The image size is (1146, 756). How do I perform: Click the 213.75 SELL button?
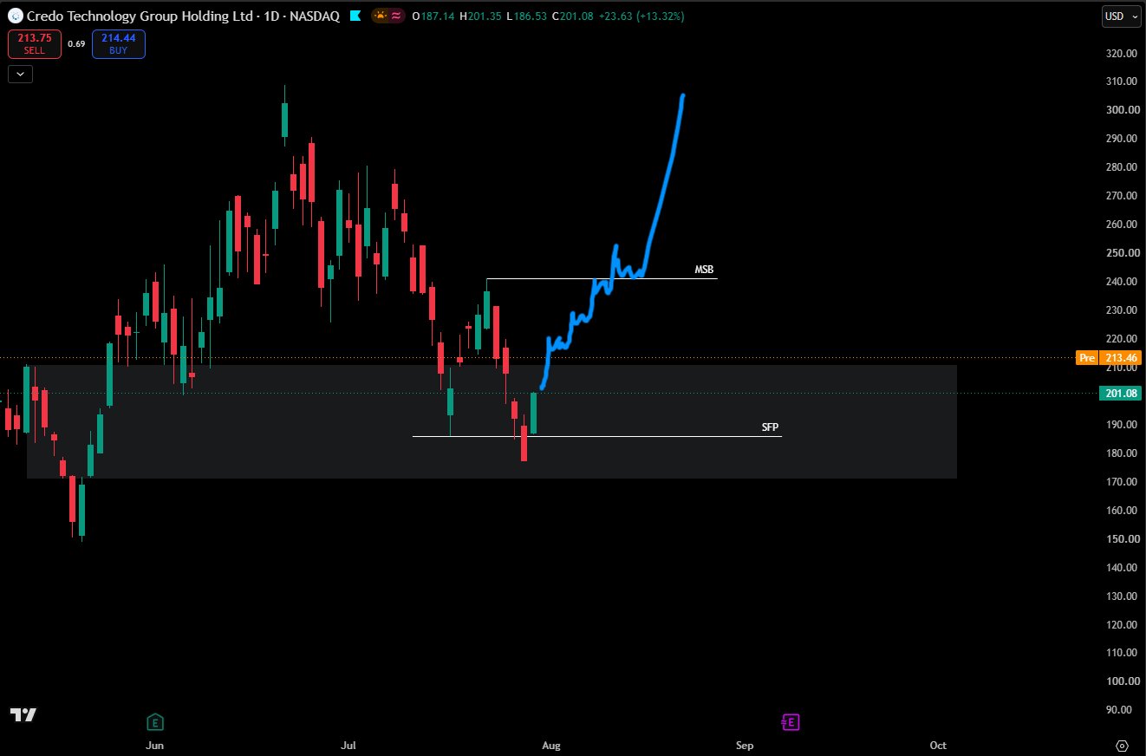[35, 44]
